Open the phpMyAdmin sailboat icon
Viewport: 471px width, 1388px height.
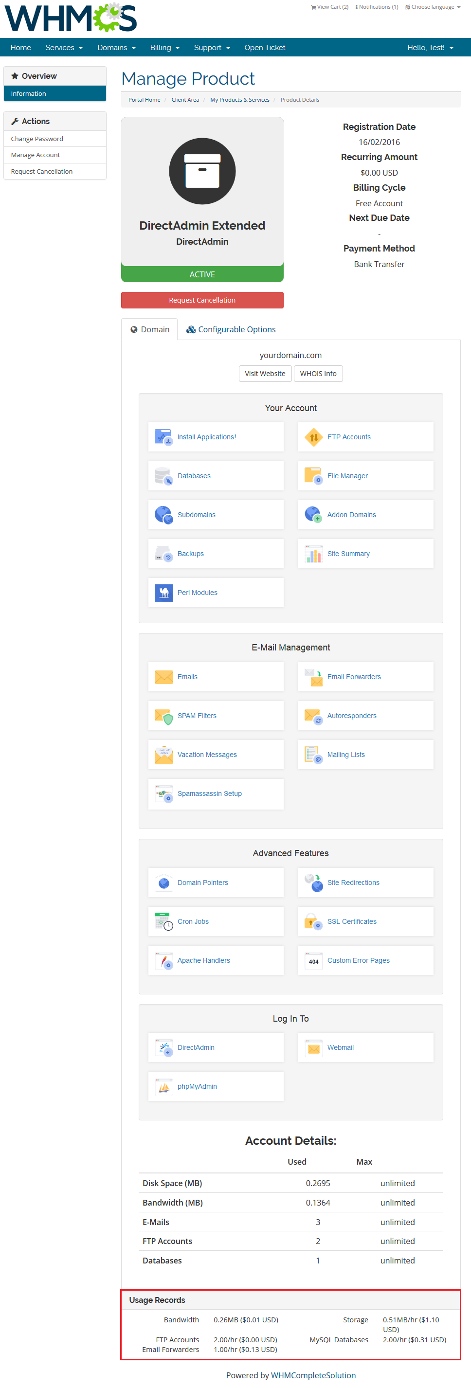click(163, 1086)
